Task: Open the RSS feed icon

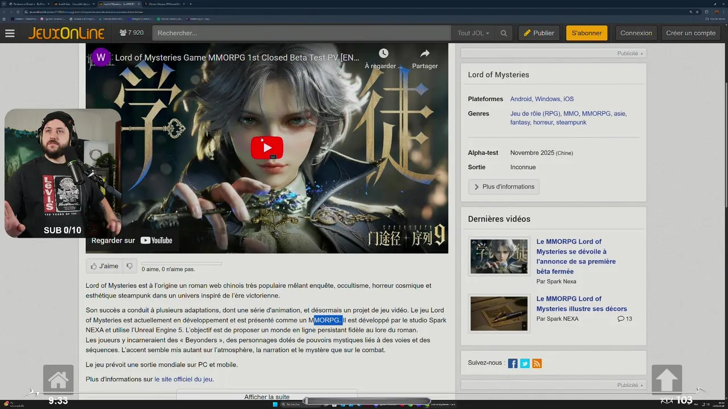Action: (x=536, y=363)
